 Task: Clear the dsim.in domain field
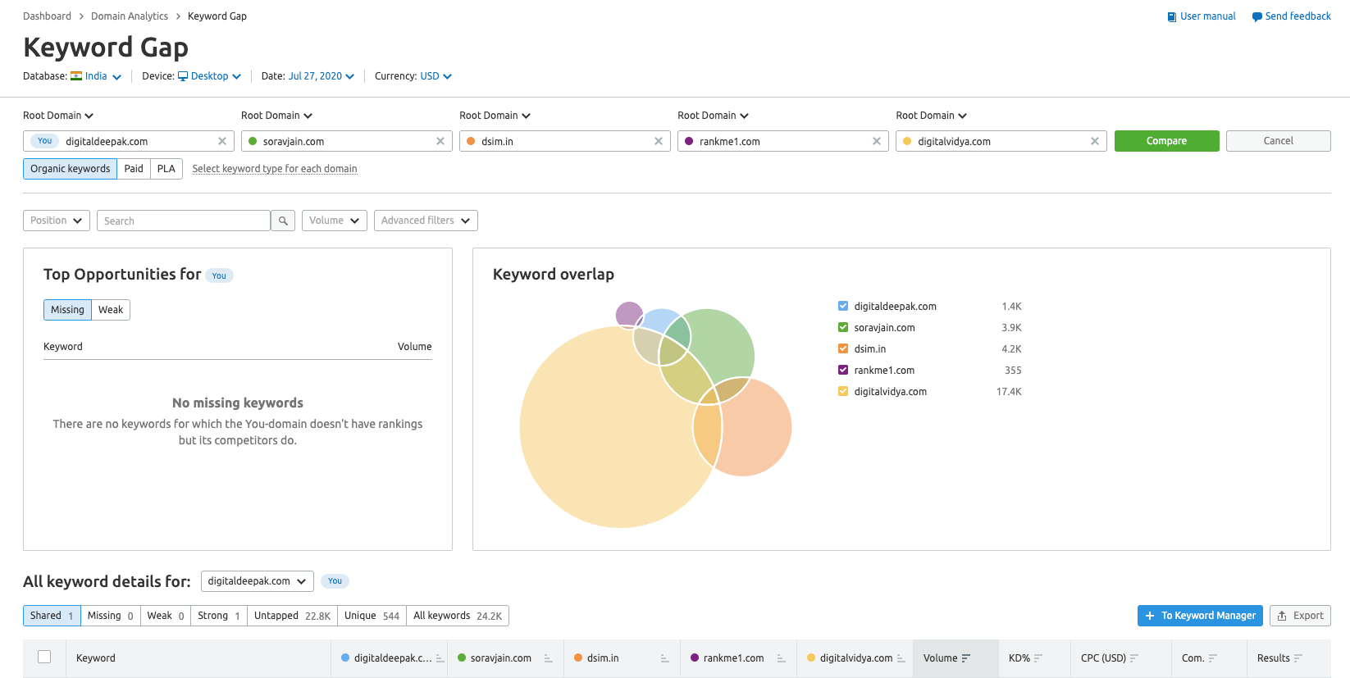click(x=659, y=141)
